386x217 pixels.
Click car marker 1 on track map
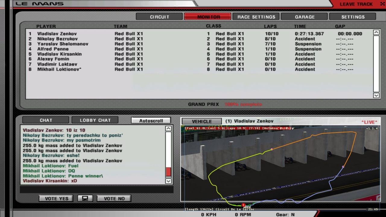243,205
